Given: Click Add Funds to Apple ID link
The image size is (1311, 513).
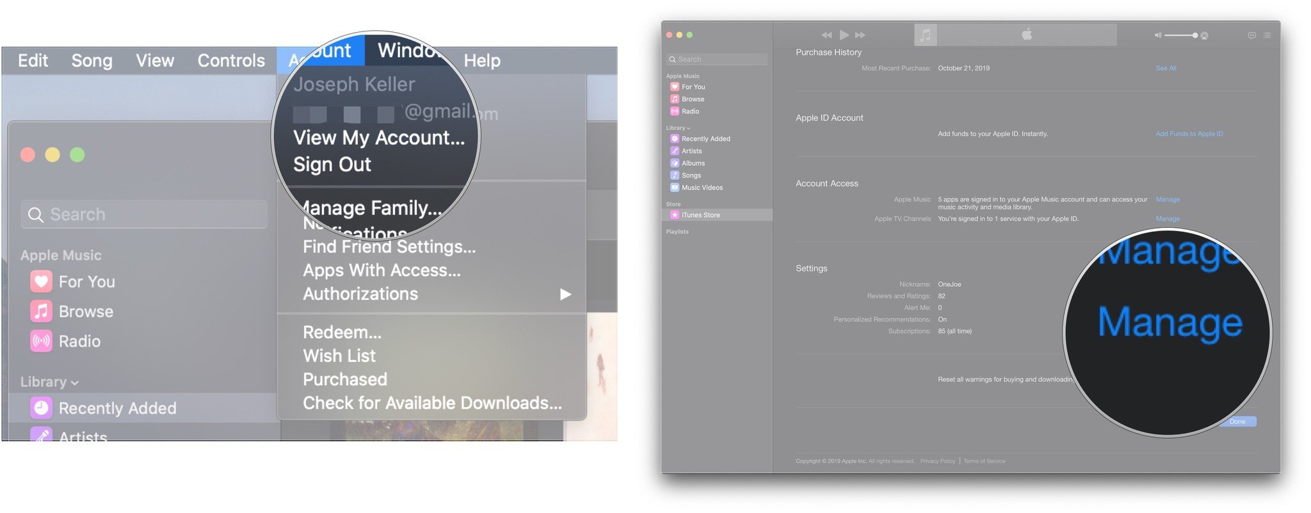Looking at the screenshot, I should [1189, 134].
